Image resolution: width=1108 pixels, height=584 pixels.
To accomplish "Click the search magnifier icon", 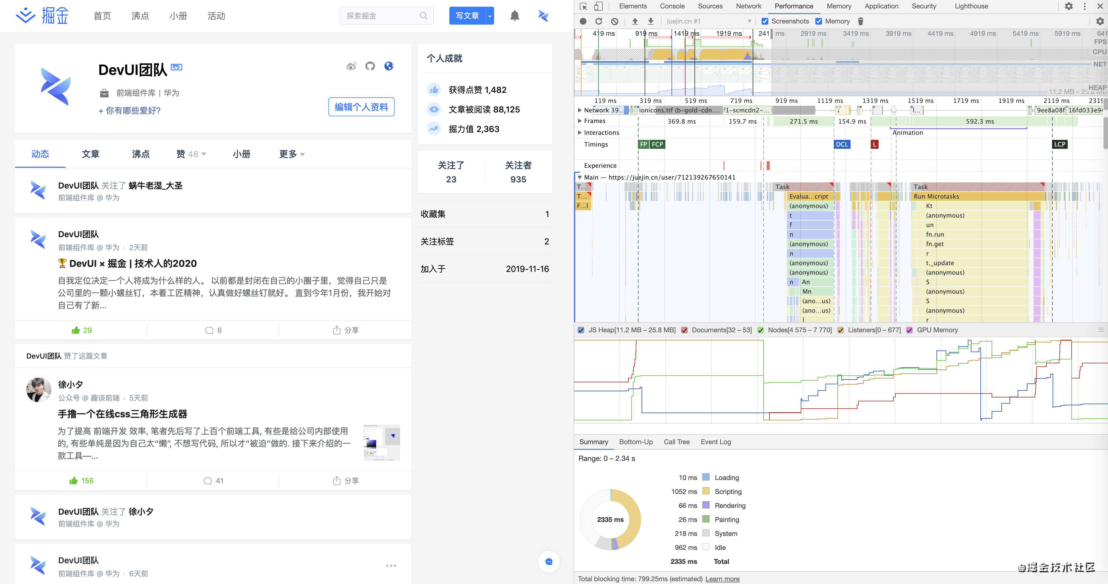I will (x=423, y=16).
